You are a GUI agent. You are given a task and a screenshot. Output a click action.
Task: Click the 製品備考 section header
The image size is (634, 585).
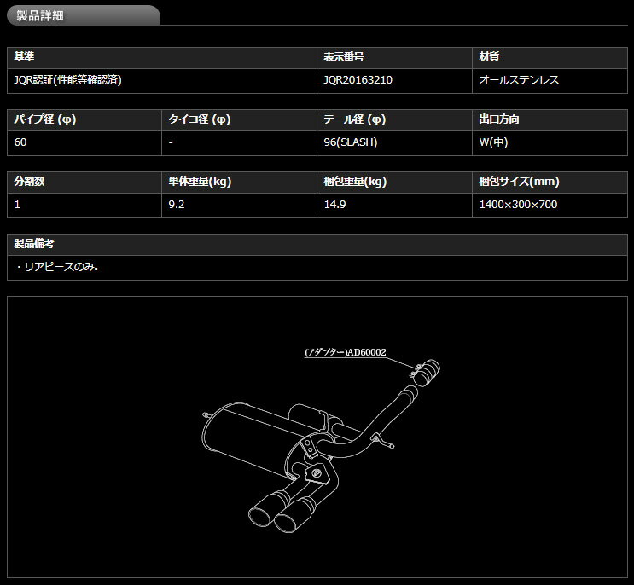point(34,244)
